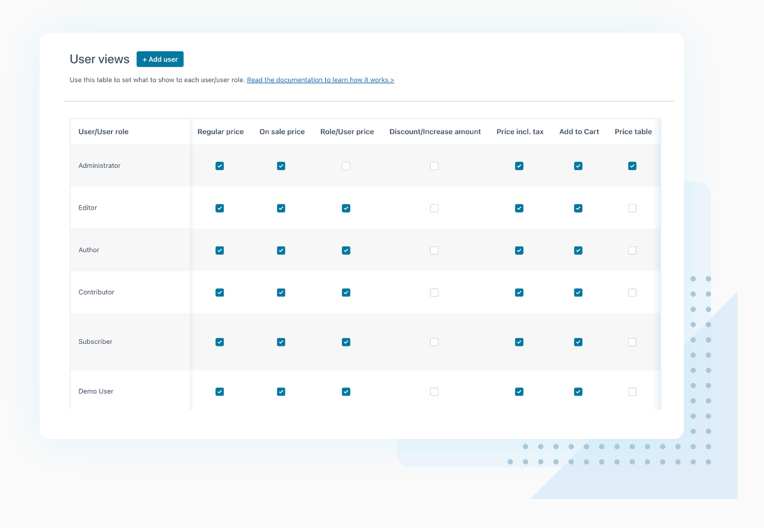Enable Discount/Increase amount for Administrator

[434, 166]
